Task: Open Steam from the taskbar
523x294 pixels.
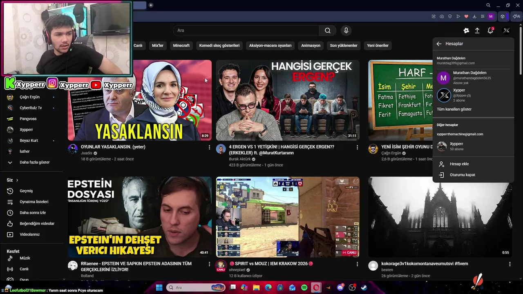Action: point(364,287)
